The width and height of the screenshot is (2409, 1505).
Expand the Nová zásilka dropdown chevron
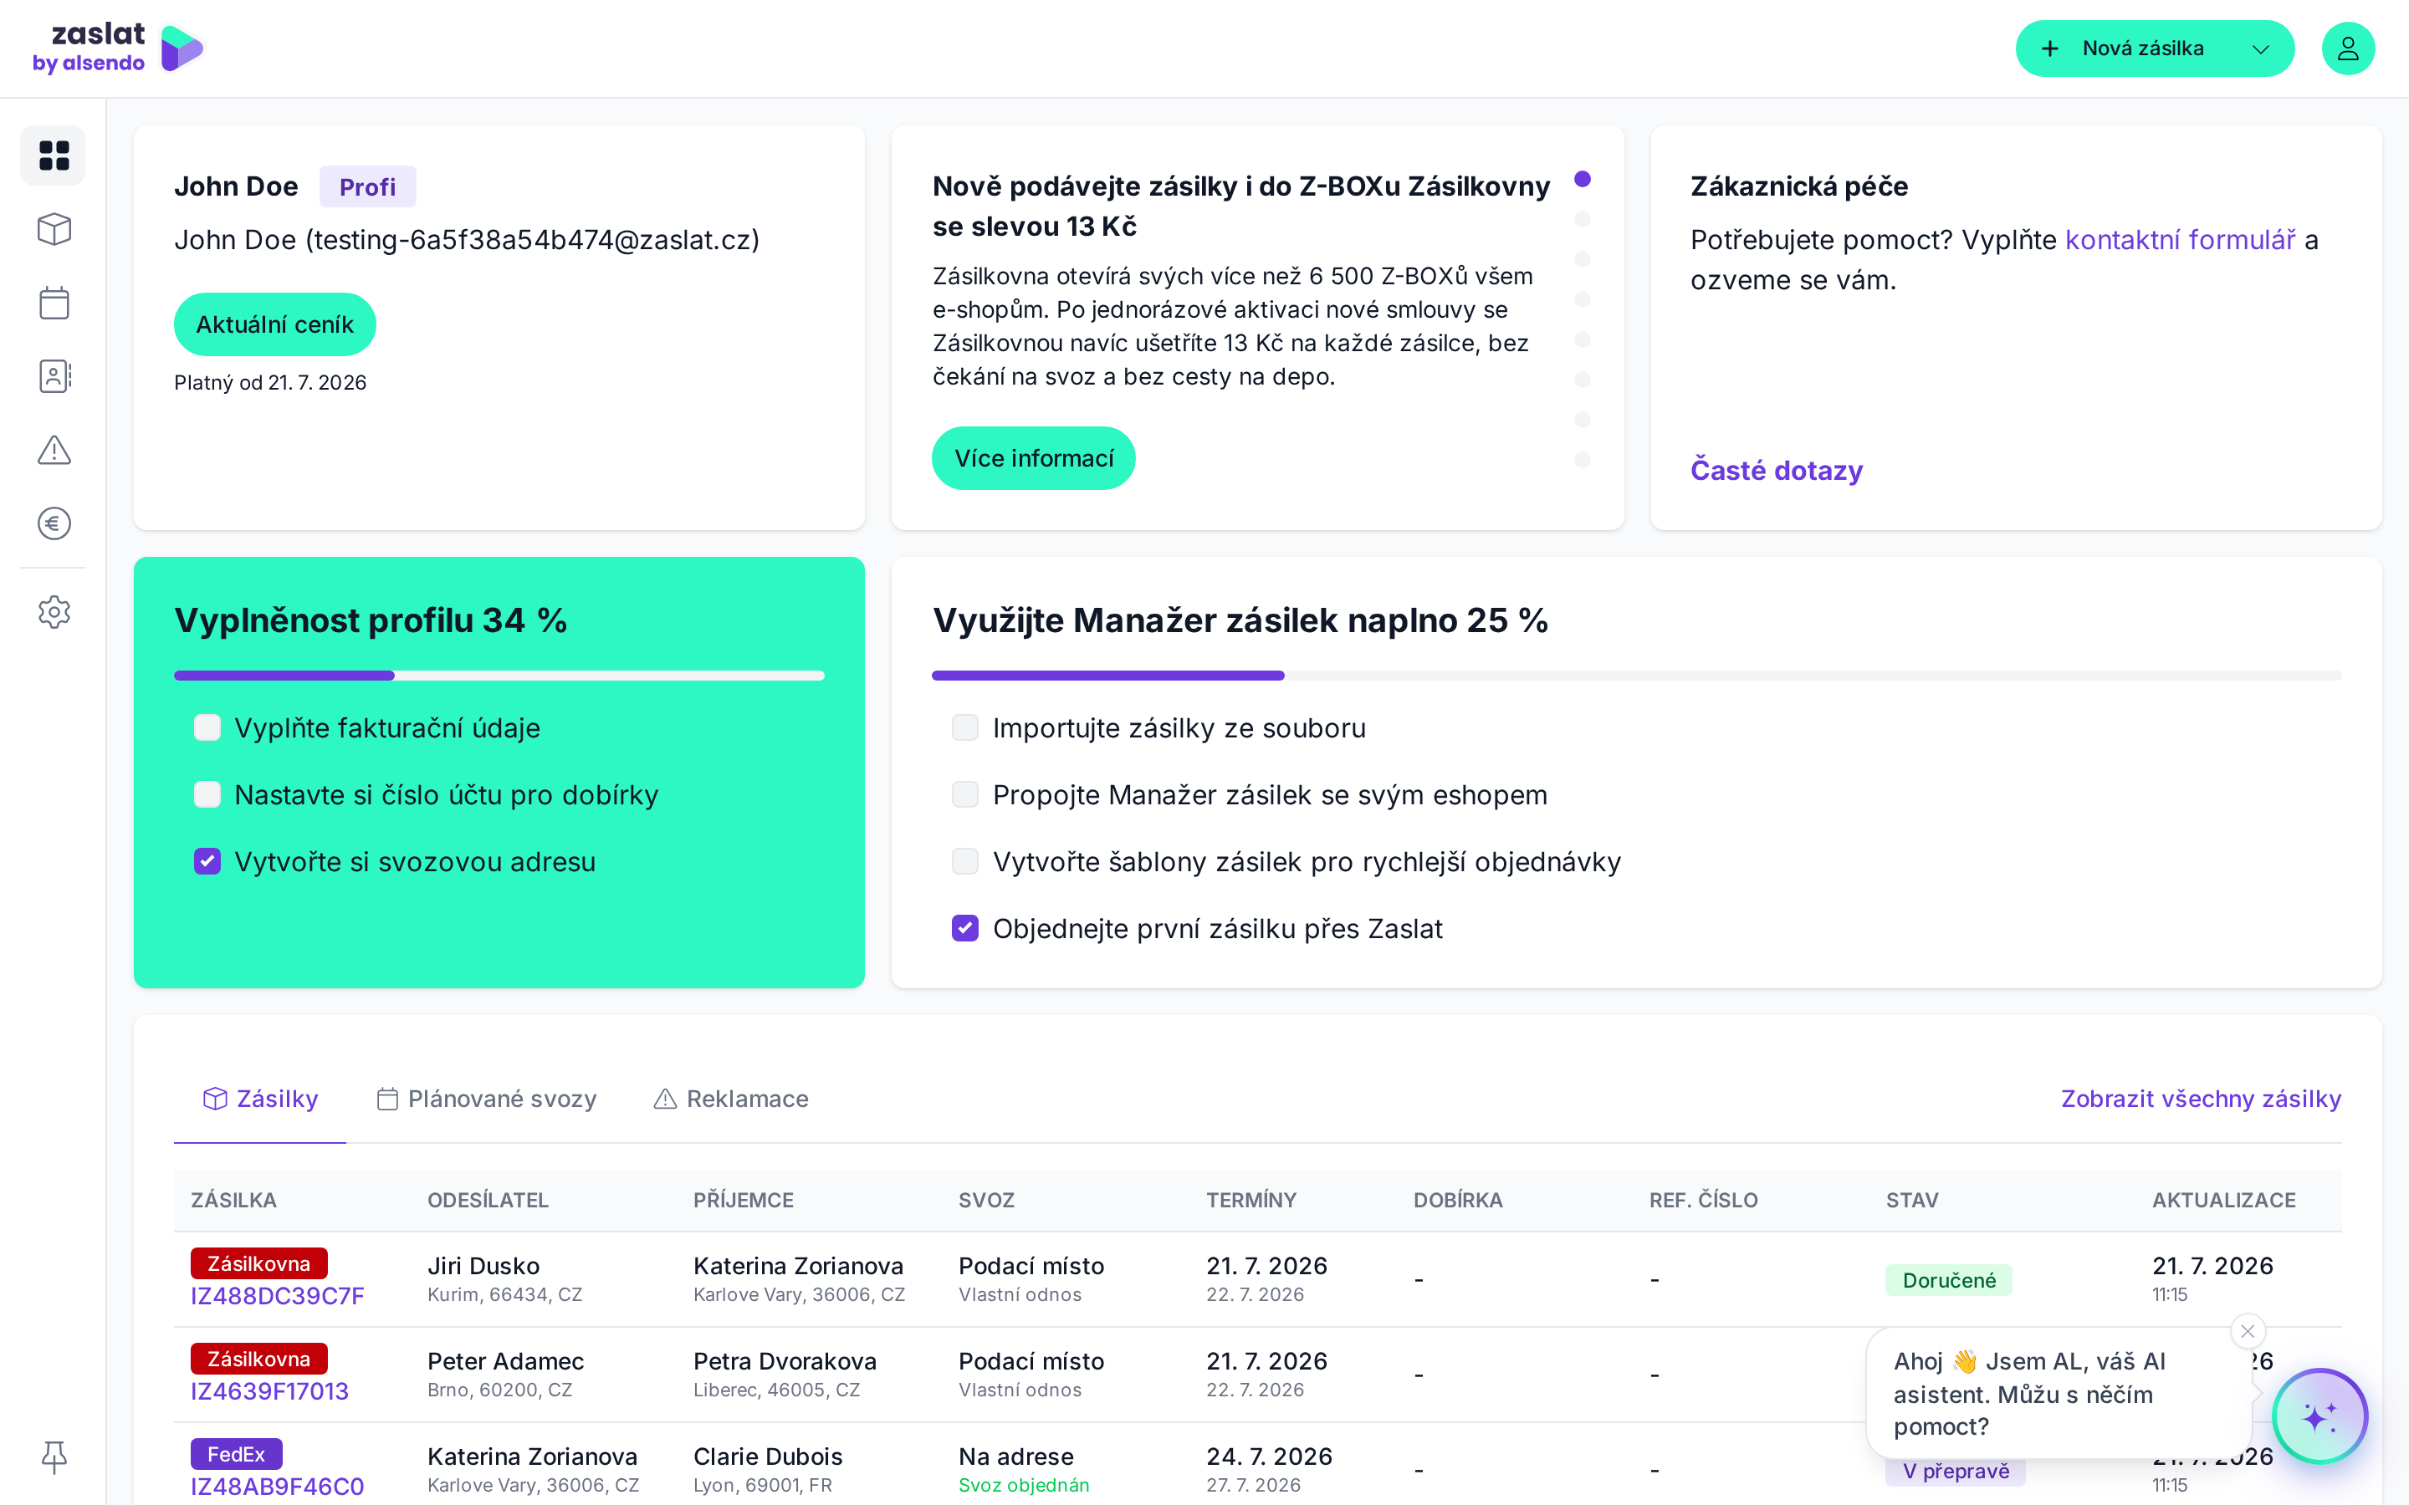(x=2261, y=48)
